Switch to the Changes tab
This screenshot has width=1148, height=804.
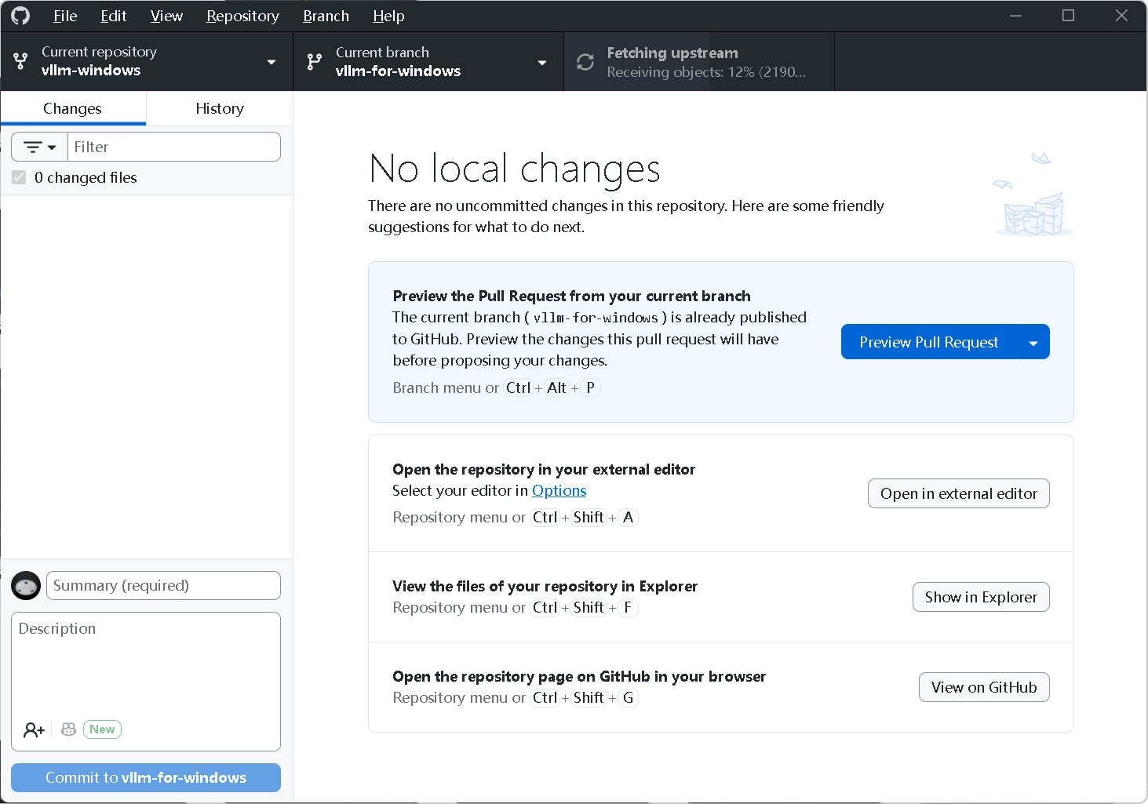tap(73, 108)
